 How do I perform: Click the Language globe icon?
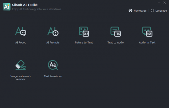152,10
